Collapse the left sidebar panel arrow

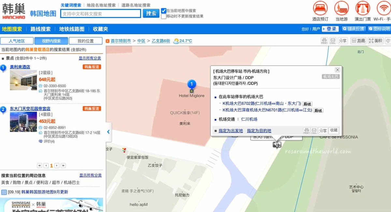(109, 132)
